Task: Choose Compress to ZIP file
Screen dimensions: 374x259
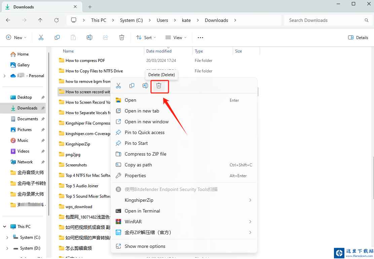Action: click(x=184, y=154)
